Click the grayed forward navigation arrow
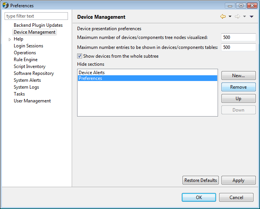 tap(237, 16)
